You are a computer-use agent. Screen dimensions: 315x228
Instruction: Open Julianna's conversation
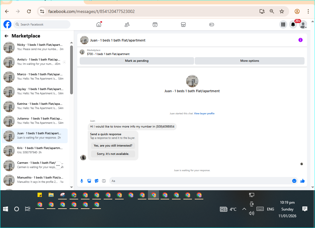34,121
